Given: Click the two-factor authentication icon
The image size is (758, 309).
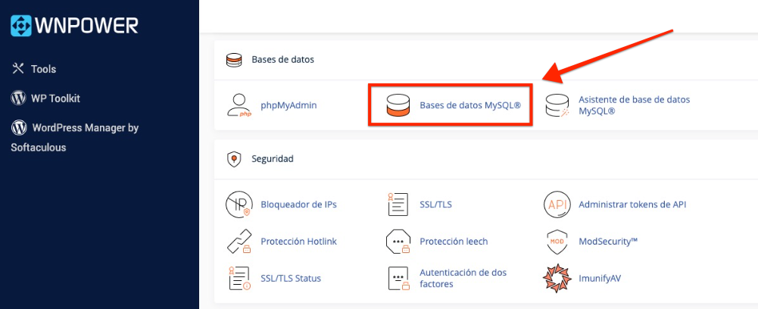Looking at the screenshot, I should point(398,279).
